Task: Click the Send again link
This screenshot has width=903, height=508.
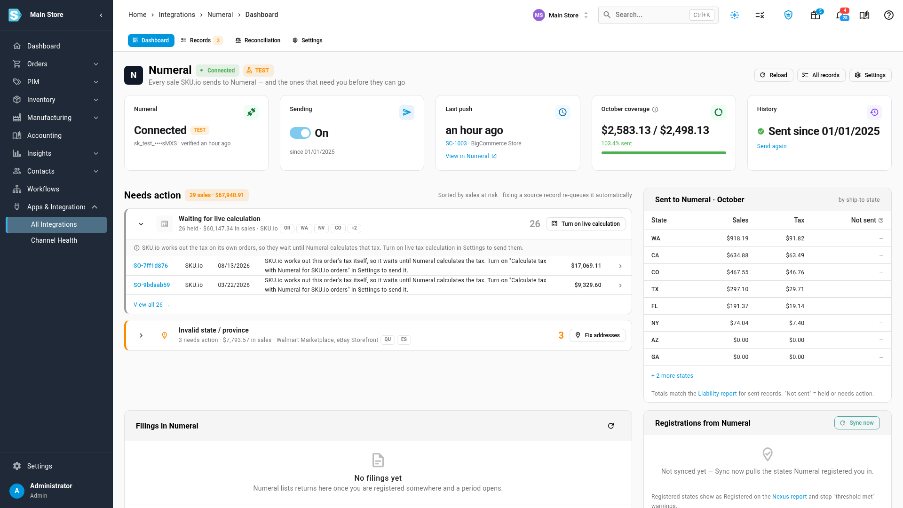Action: click(x=772, y=146)
